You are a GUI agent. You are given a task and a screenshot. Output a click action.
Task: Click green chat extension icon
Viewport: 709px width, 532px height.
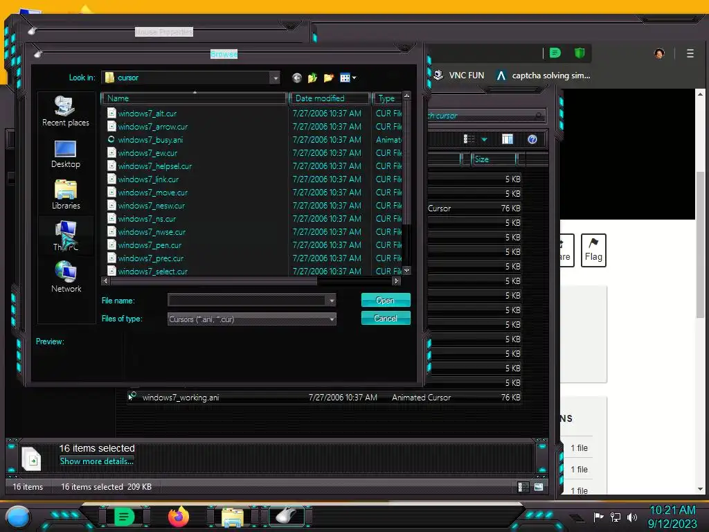(555, 53)
